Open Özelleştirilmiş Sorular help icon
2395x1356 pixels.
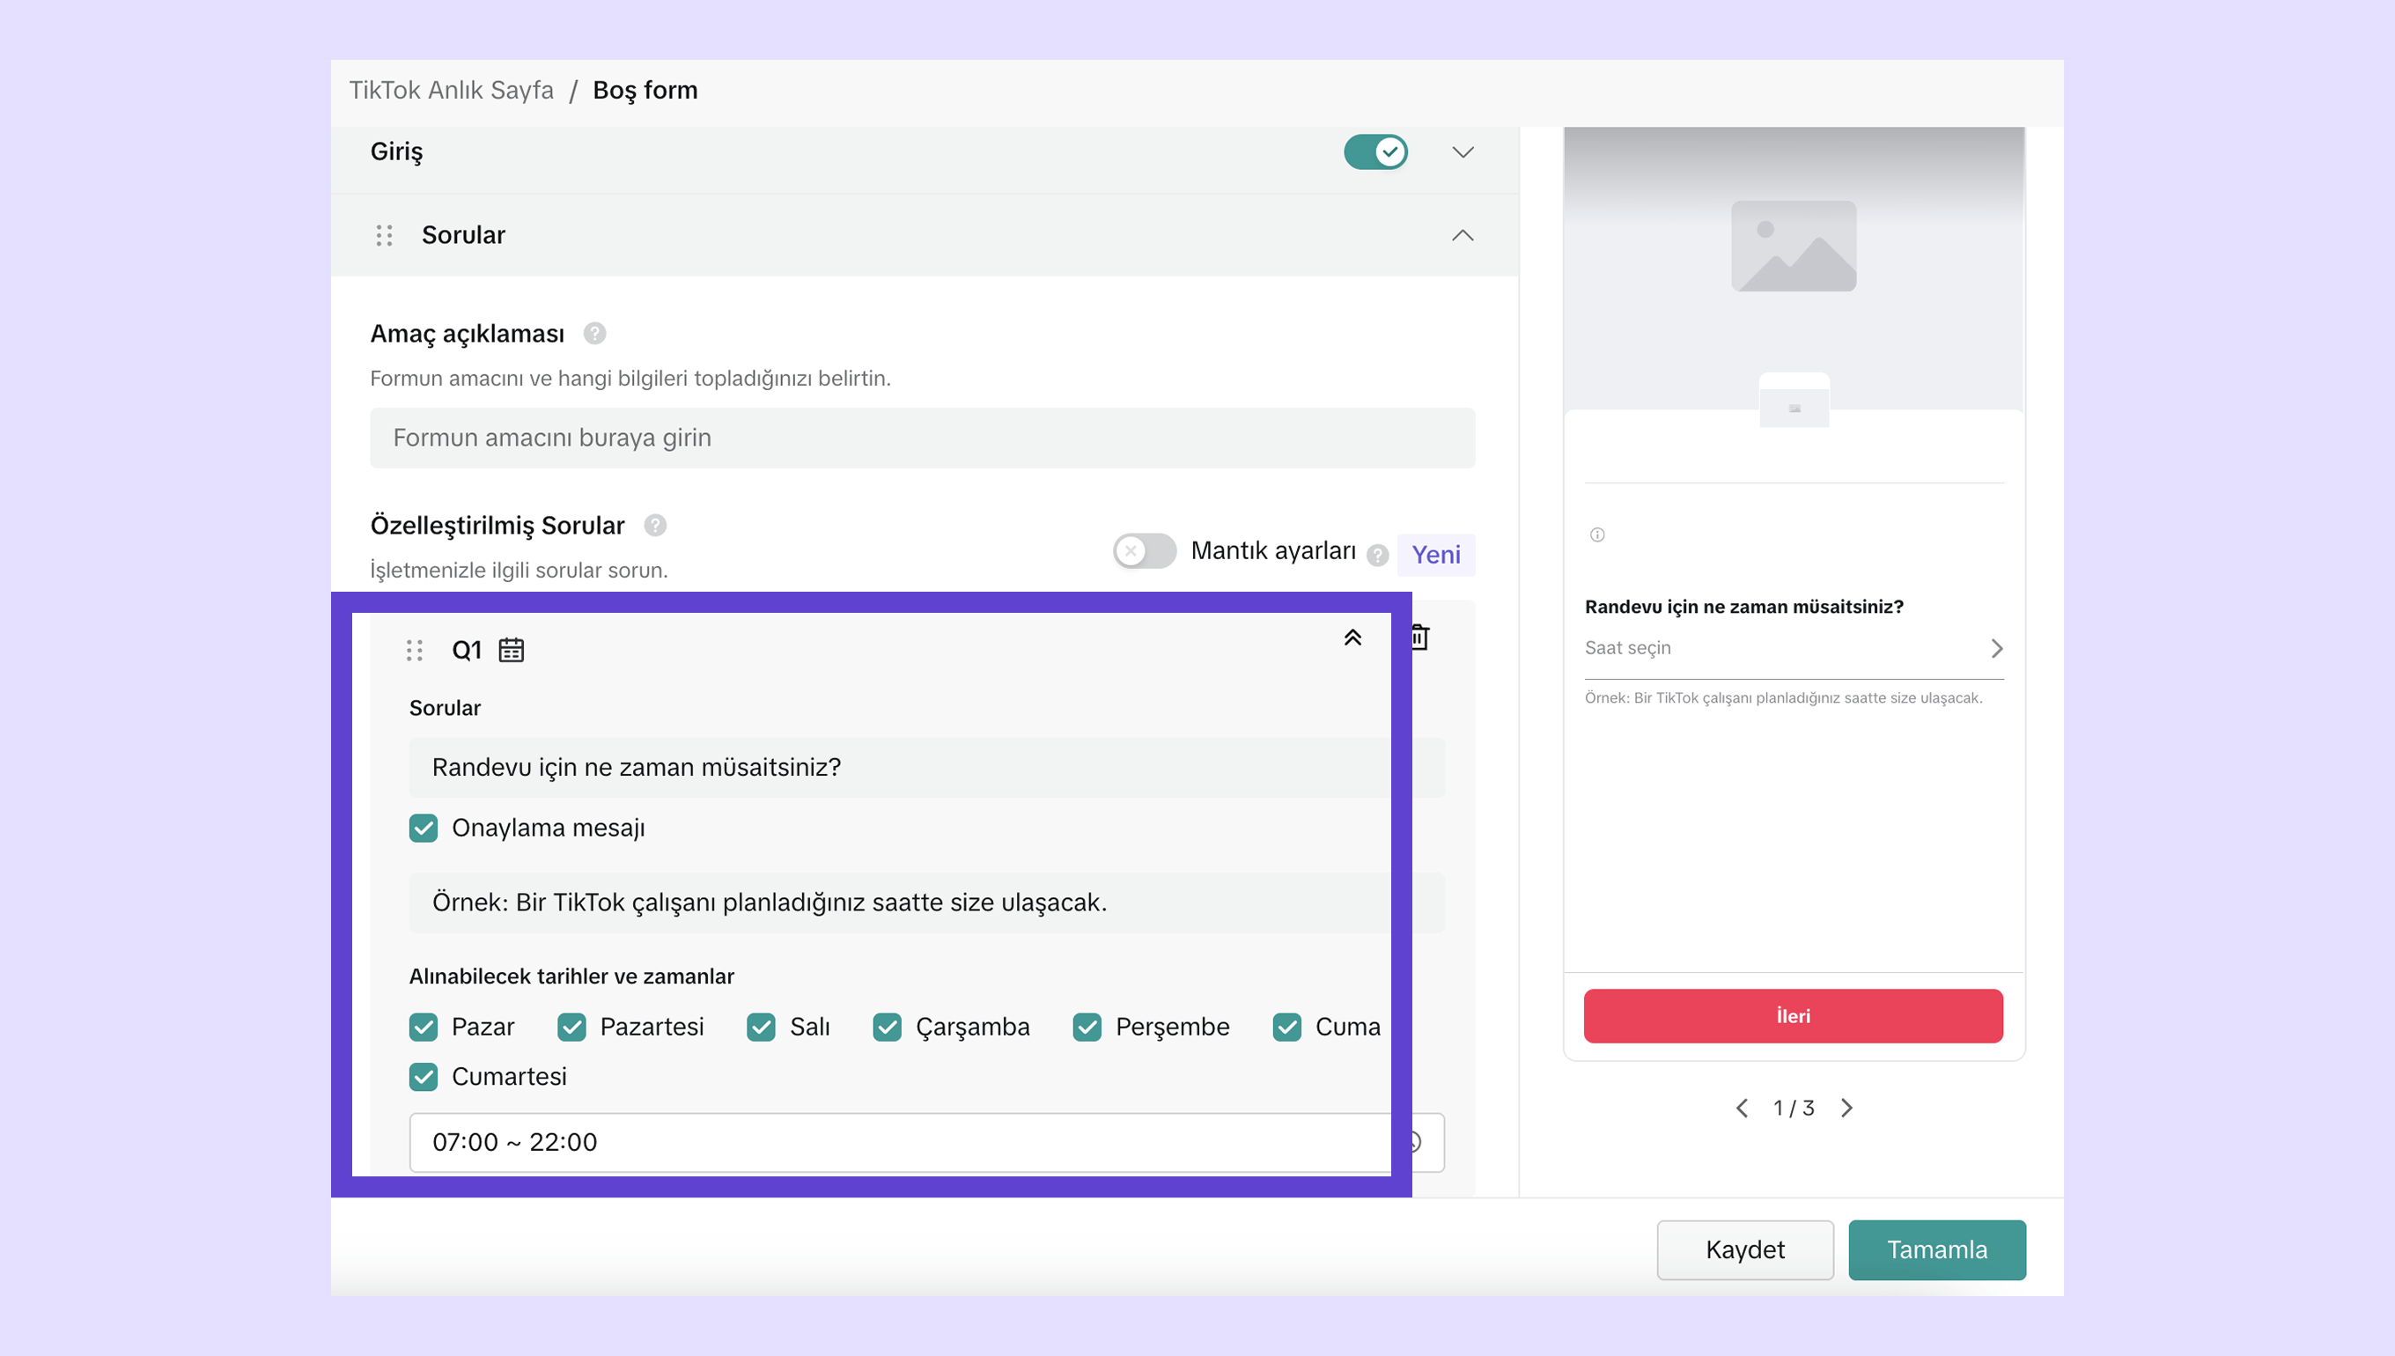pyautogui.click(x=656, y=526)
